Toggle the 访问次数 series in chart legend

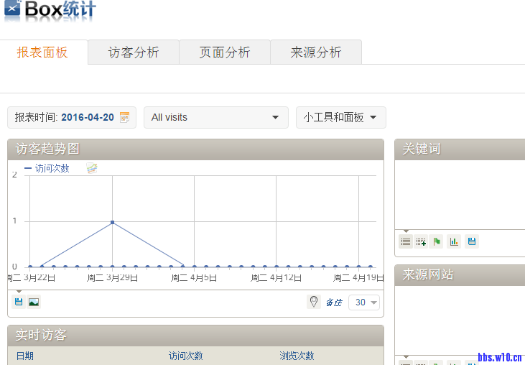(47, 168)
